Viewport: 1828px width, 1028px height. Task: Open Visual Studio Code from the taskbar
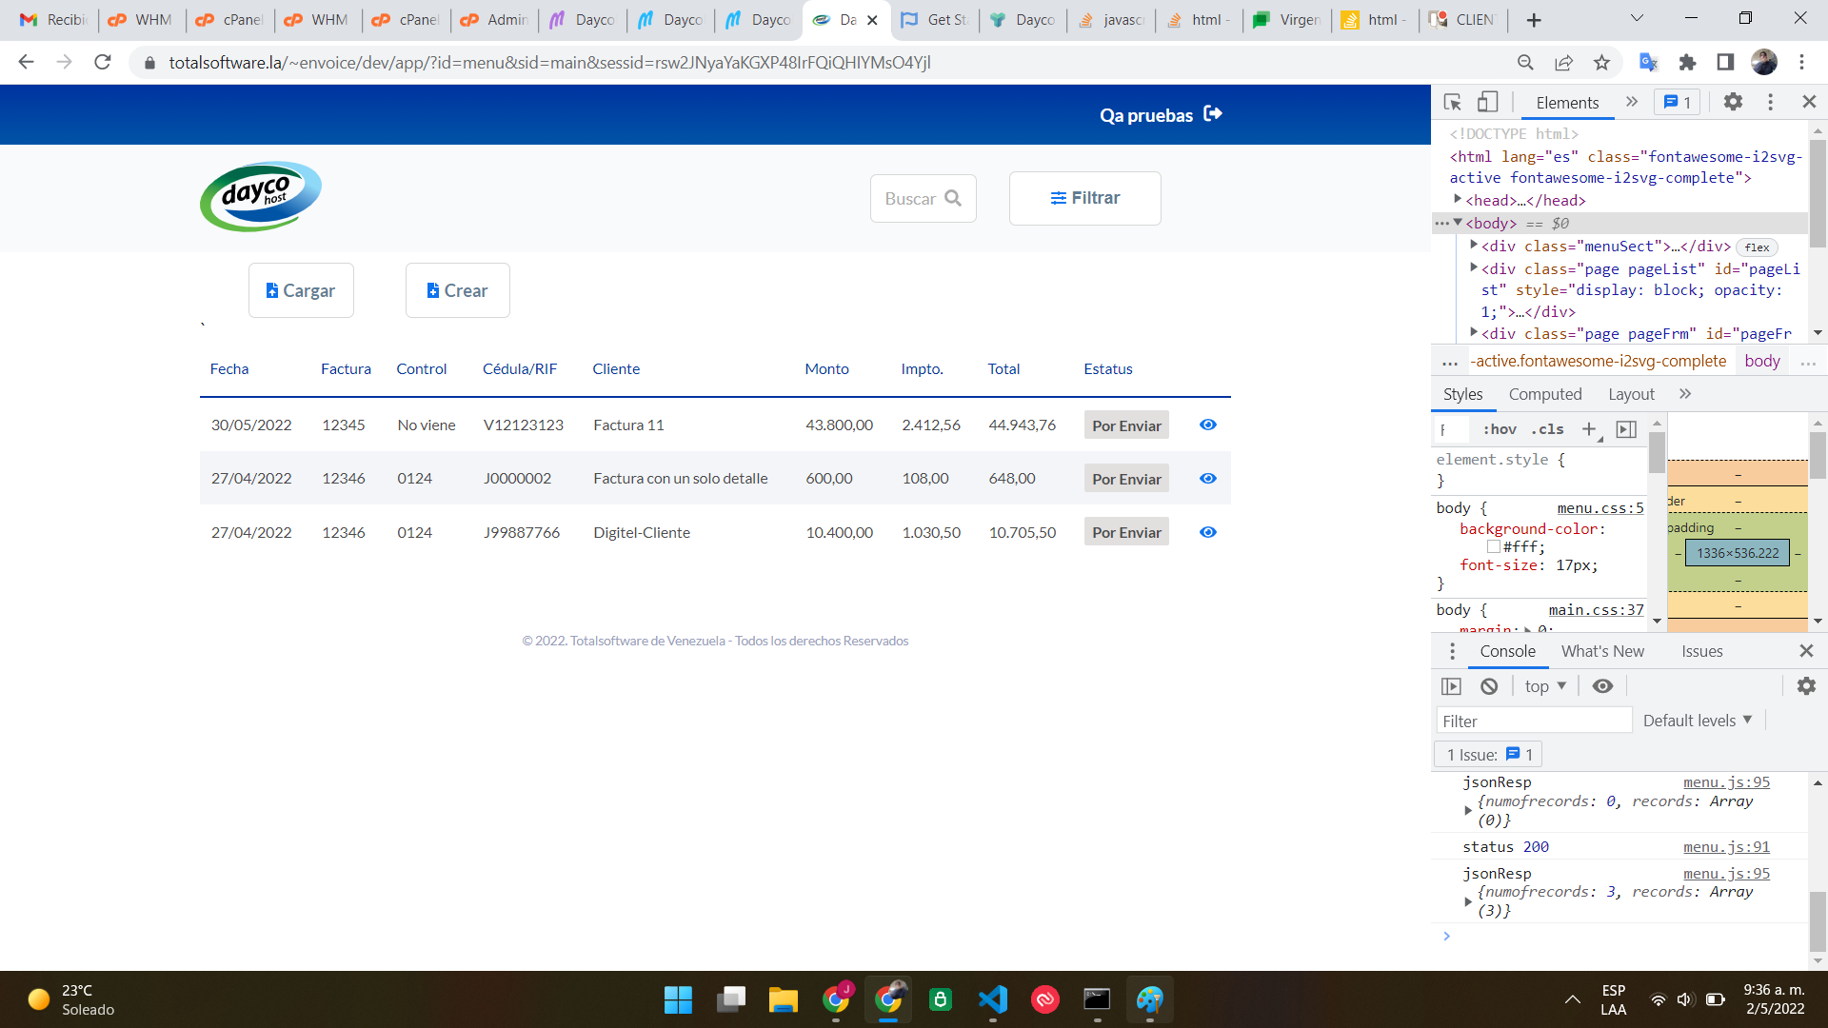[992, 999]
